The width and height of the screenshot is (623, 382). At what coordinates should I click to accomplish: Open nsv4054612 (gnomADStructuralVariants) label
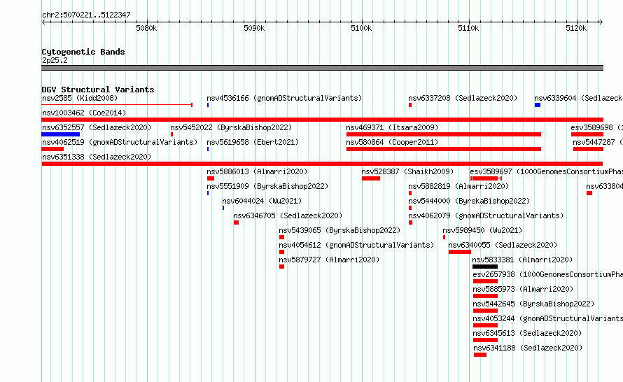pyautogui.click(x=356, y=245)
